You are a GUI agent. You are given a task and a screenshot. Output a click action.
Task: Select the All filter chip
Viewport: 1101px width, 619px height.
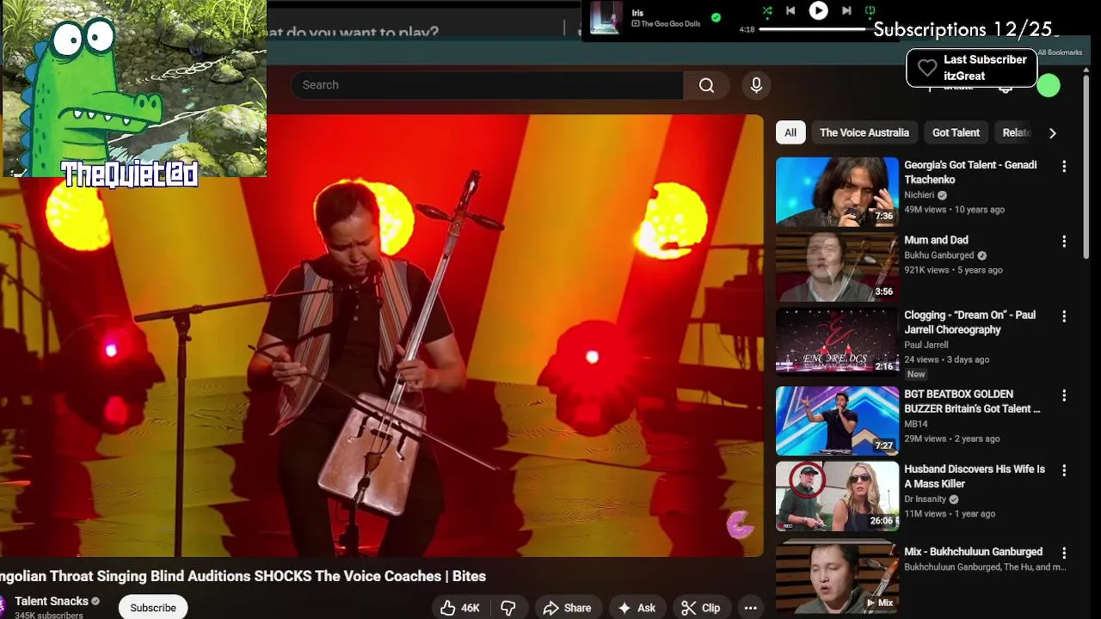click(790, 132)
